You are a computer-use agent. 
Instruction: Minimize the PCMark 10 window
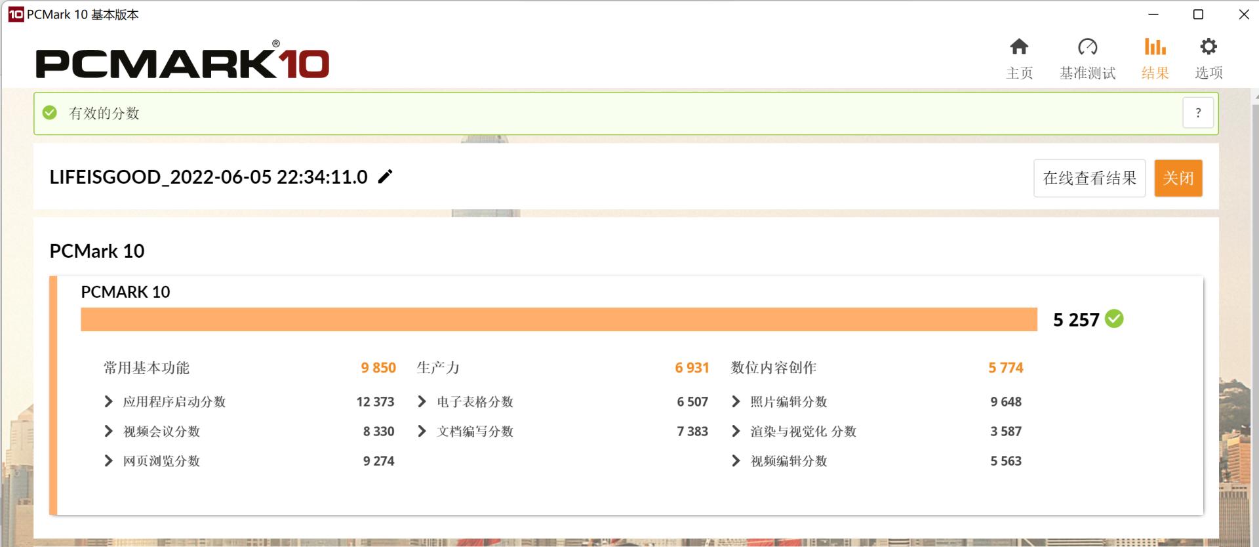[1153, 14]
